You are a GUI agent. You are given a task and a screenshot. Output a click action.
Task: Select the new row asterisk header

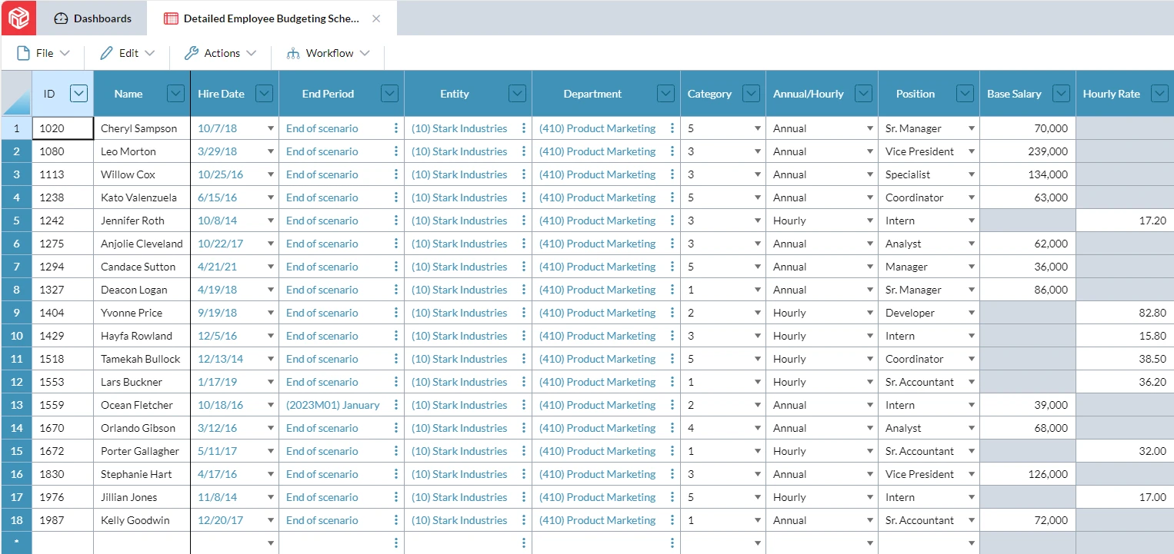click(x=16, y=543)
